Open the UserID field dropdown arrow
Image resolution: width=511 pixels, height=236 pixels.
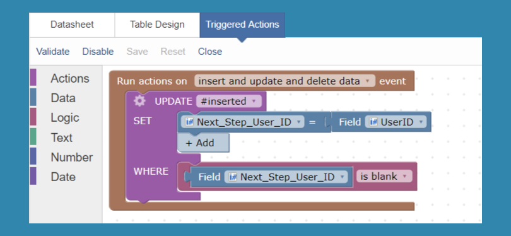[x=421, y=122]
